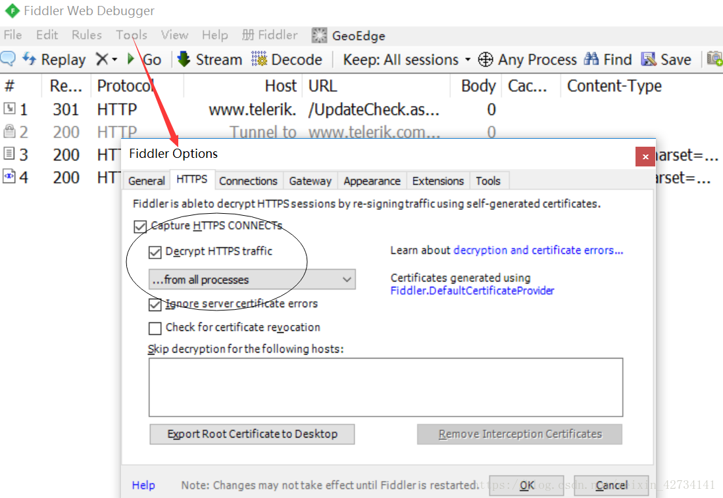Close the Fiddler Options dialog
Viewport: 723px width, 498px height.
[x=645, y=157]
